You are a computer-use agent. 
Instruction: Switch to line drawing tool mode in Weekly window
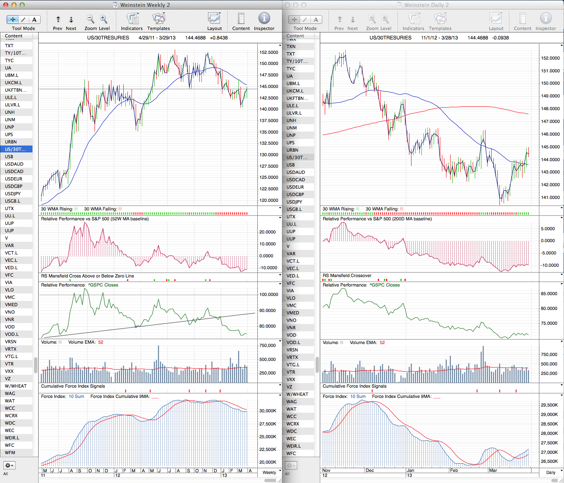(x=23, y=20)
